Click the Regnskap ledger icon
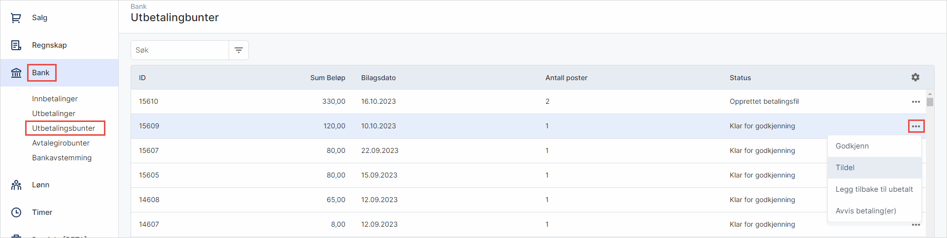947x238 pixels. [x=16, y=45]
